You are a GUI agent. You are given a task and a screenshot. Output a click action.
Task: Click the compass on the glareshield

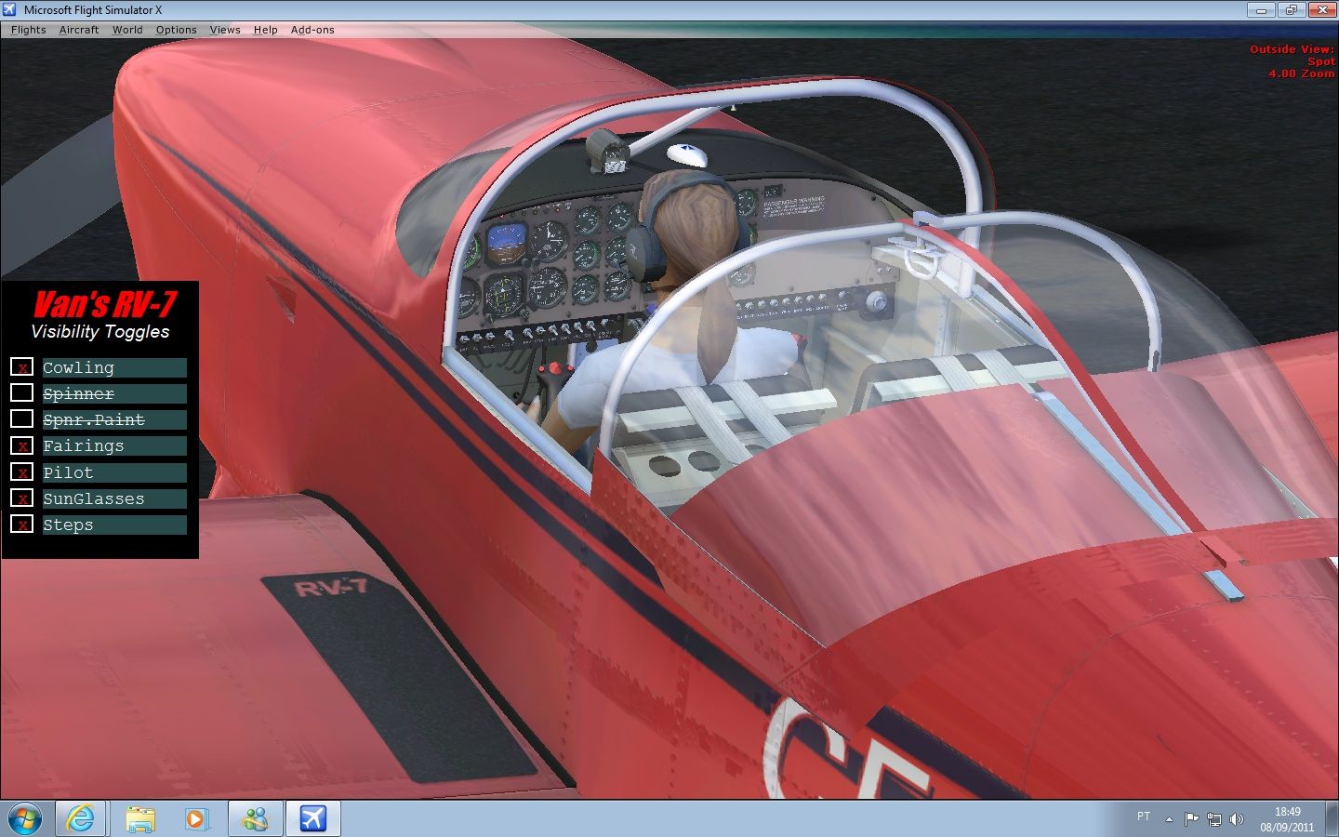(x=607, y=151)
